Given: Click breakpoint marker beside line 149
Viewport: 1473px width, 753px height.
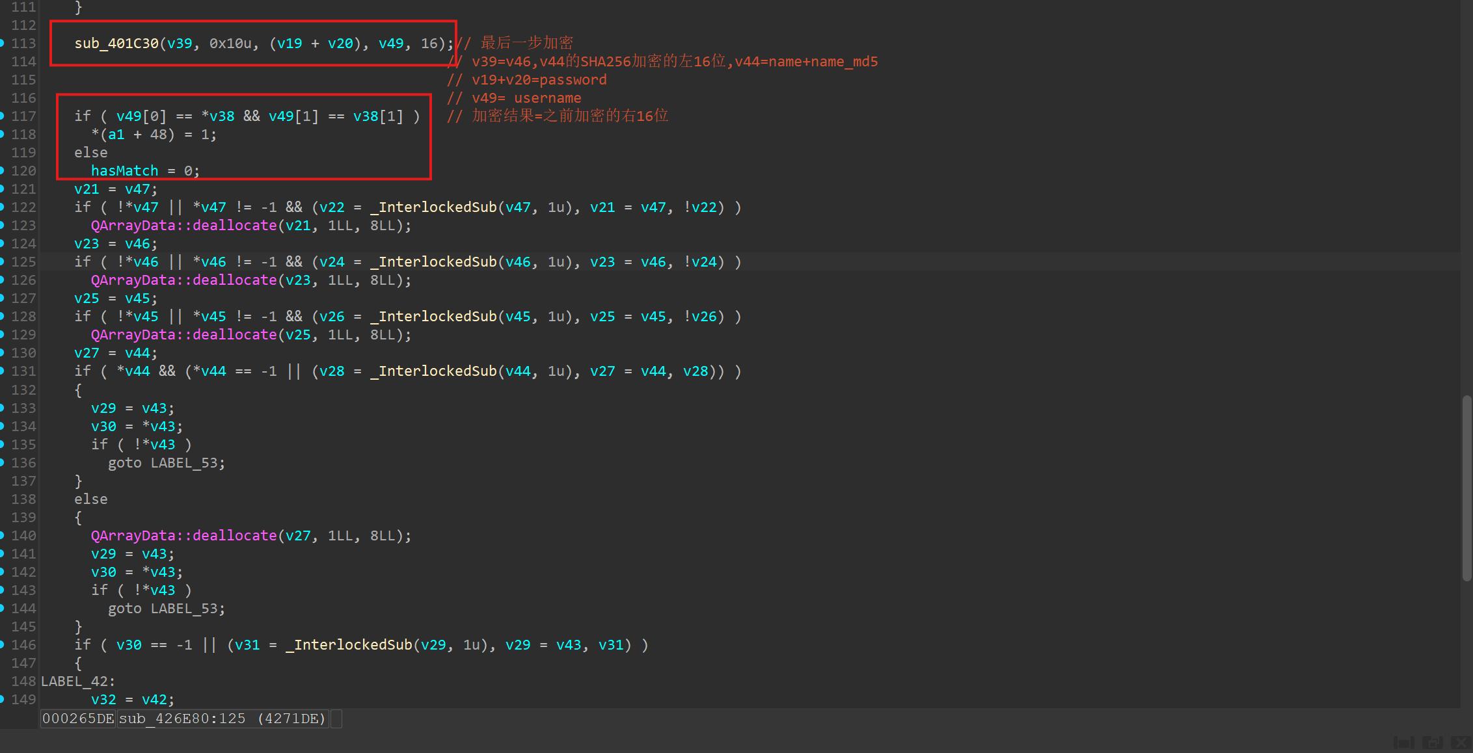Looking at the screenshot, I should 2,699.
